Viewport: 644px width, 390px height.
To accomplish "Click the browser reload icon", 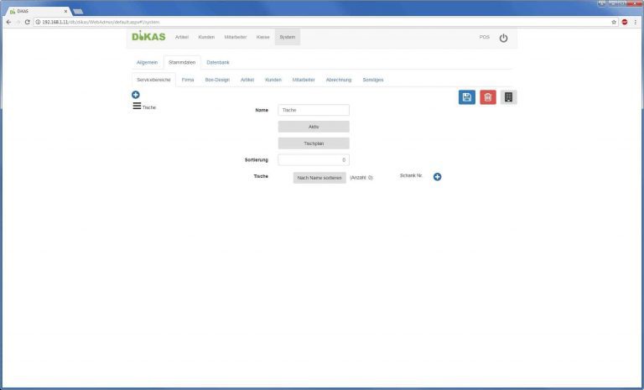I will pyautogui.click(x=27, y=22).
